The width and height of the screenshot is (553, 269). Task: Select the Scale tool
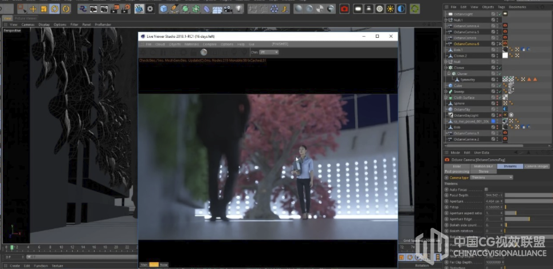coord(44,9)
